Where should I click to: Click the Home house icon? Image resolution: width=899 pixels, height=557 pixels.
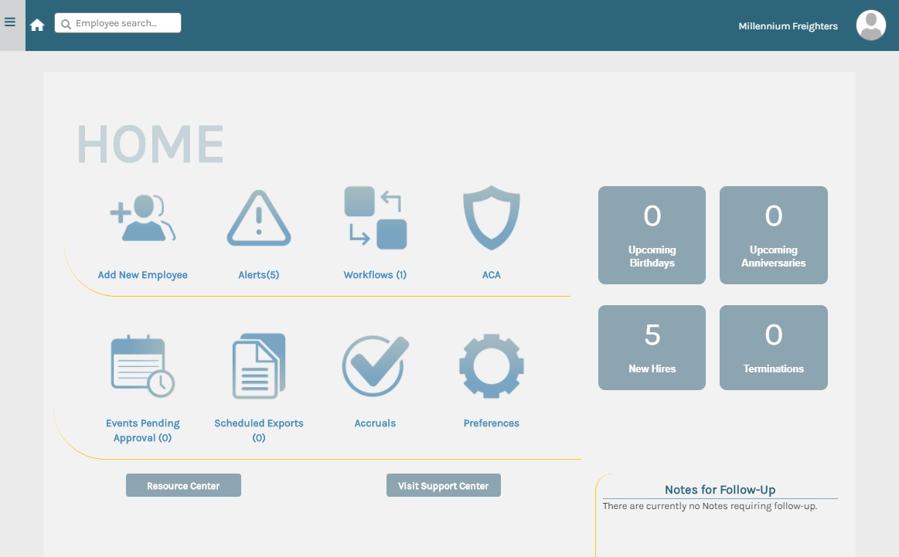37,25
